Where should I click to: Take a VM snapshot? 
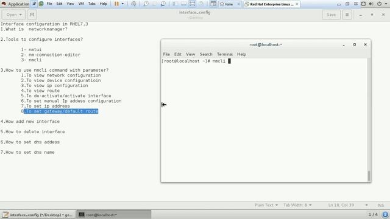(x=146, y=4)
